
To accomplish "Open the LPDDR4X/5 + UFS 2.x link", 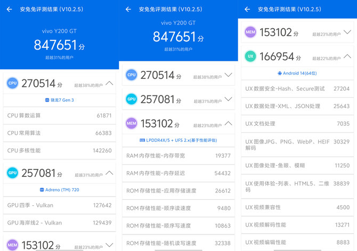I will click(178, 140).
